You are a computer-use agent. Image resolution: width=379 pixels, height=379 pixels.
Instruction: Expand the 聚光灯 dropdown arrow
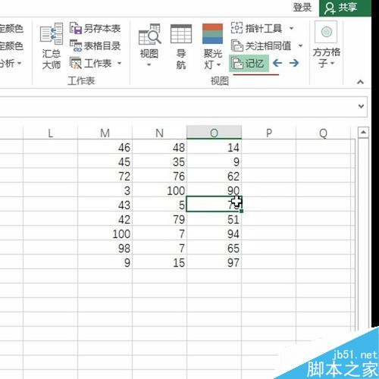coord(218,64)
